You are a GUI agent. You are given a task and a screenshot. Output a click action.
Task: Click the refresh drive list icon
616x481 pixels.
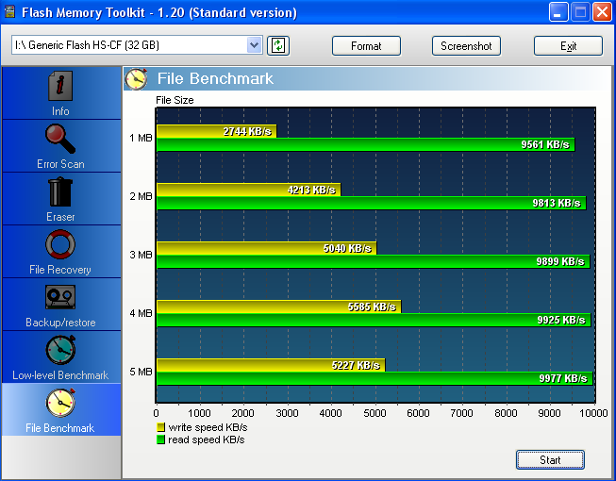[278, 45]
